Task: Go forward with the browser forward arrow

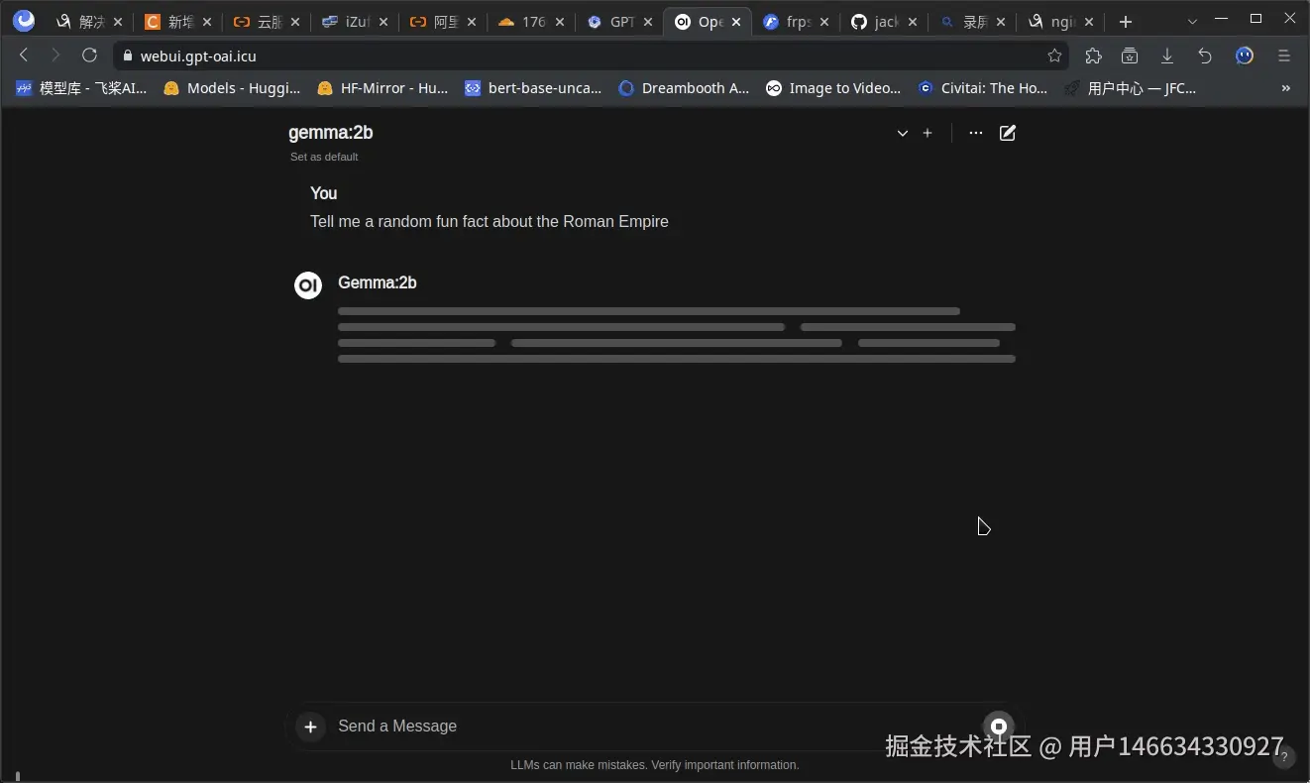Action: pos(56,56)
